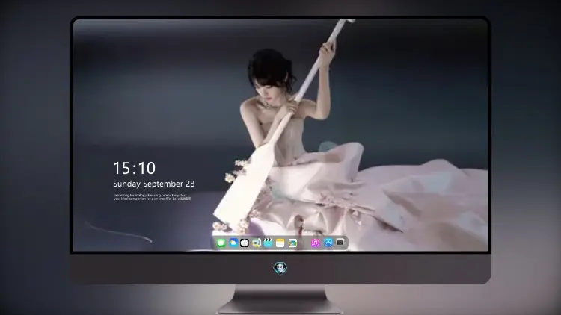
Task: Open the speech-bubble icon right of Clock
Action: tap(256, 243)
